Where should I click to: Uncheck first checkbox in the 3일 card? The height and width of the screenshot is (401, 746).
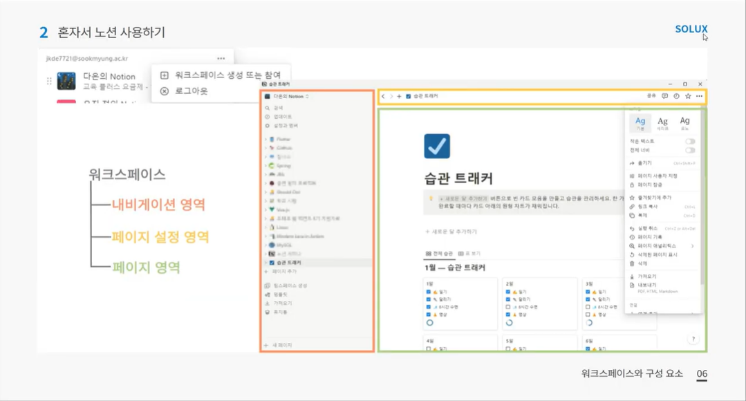(588, 292)
